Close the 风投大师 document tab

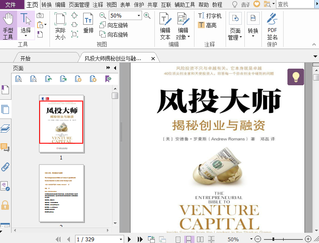(x=153, y=58)
